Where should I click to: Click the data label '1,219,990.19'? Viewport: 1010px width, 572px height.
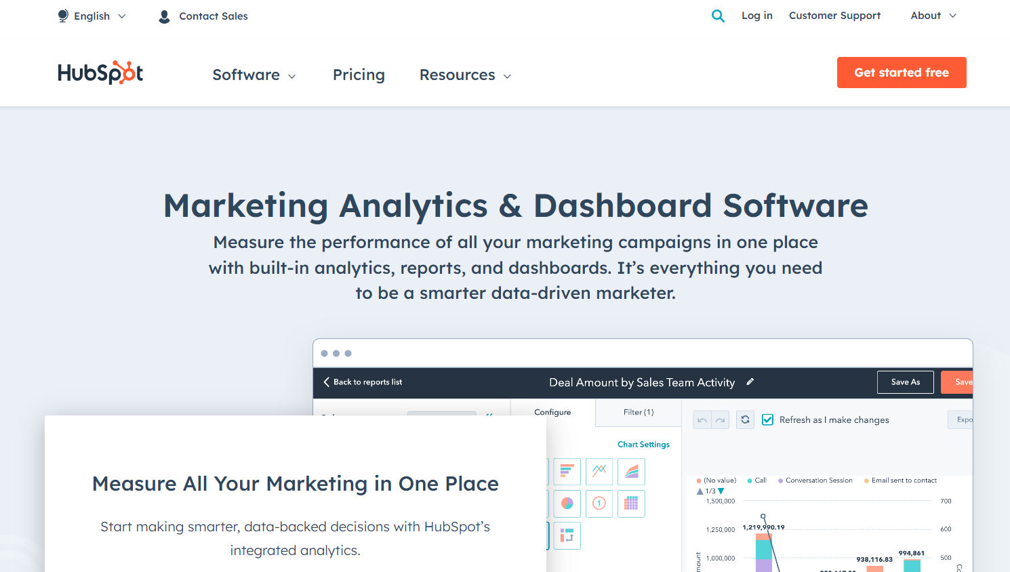pos(763,527)
